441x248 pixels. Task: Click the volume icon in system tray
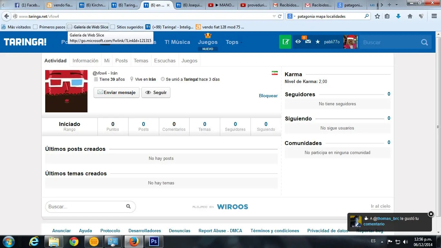coord(405,242)
